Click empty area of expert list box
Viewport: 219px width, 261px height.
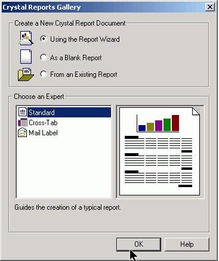coord(64,168)
